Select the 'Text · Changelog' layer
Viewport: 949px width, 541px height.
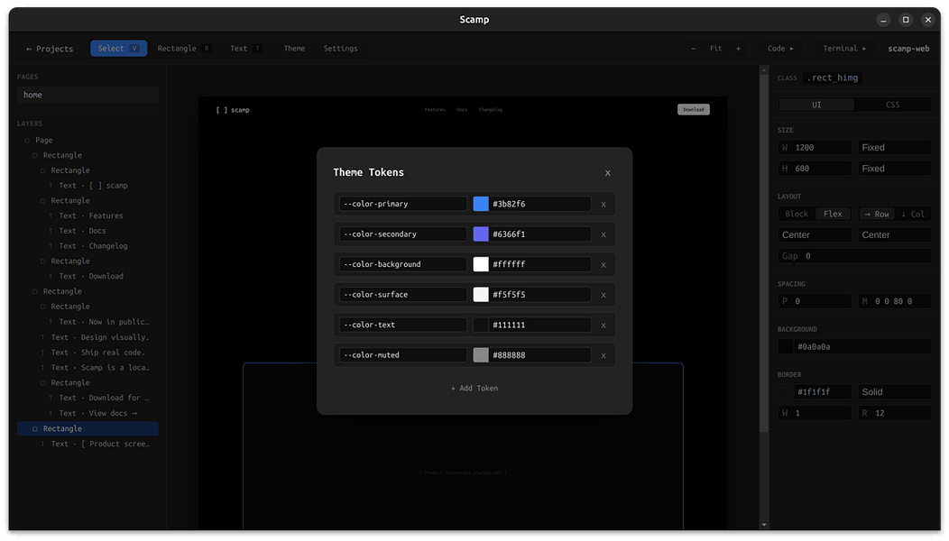pyautogui.click(x=88, y=245)
